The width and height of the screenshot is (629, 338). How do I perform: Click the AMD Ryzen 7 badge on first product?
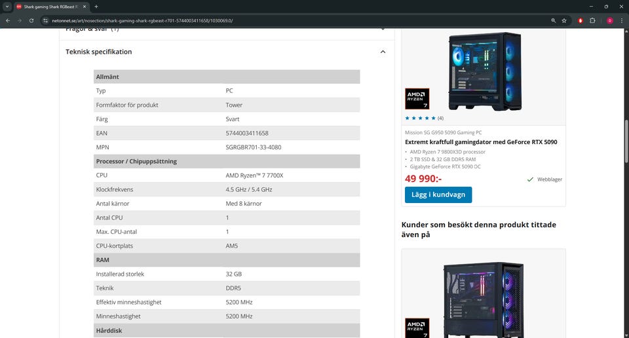coord(417,99)
